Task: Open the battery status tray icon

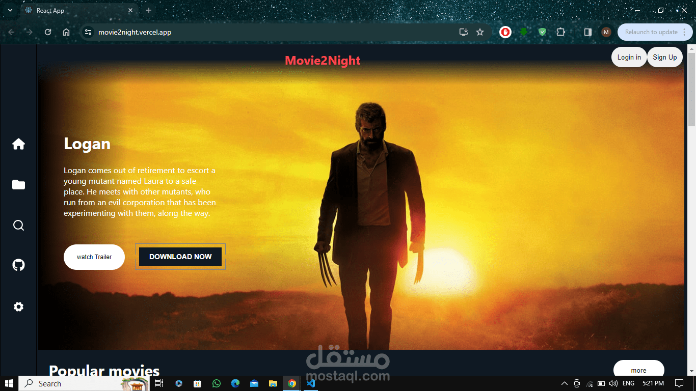Action: click(601, 383)
